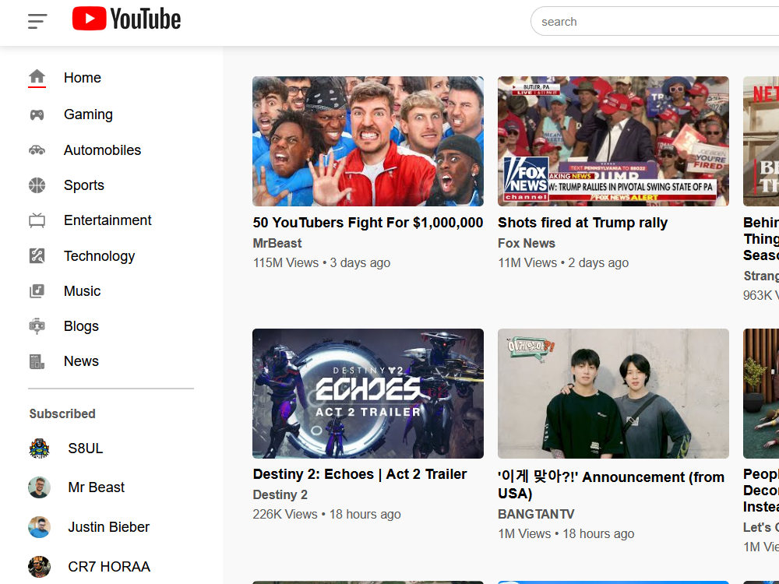Open Justin Bieber subscription name
The height and width of the screenshot is (584, 779).
109,527
